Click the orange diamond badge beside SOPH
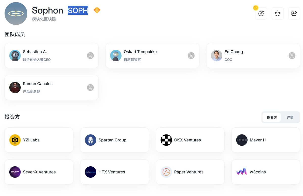The image size is (303, 196). (97, 10)
